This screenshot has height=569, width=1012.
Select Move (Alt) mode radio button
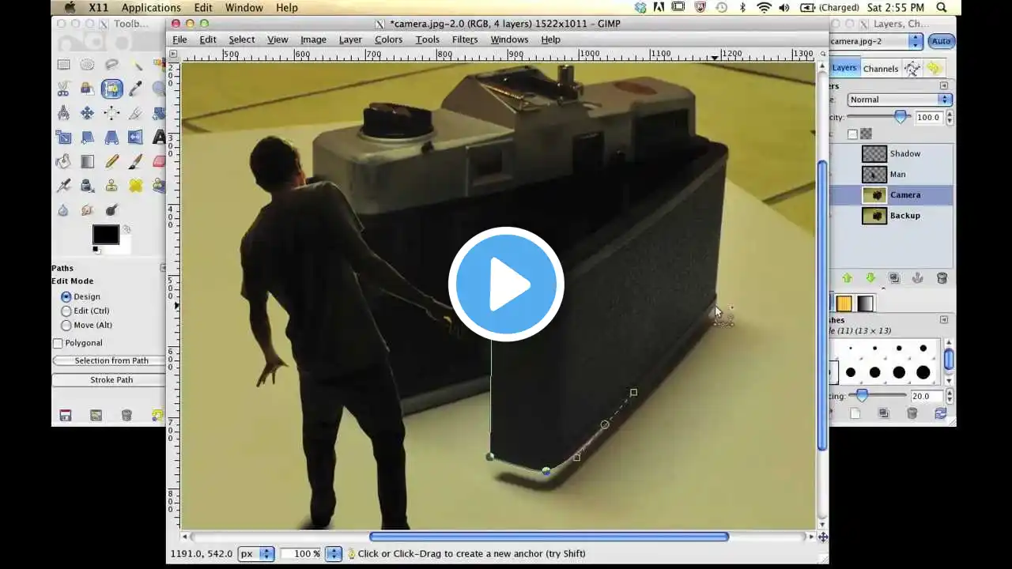(x=66, y=325)
